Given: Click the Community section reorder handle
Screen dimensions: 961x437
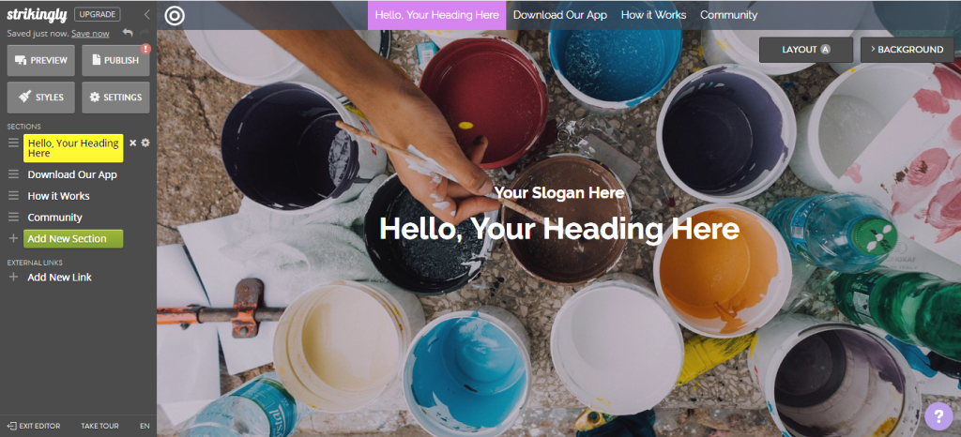Looking at the screenshot, I should (13, 218).
